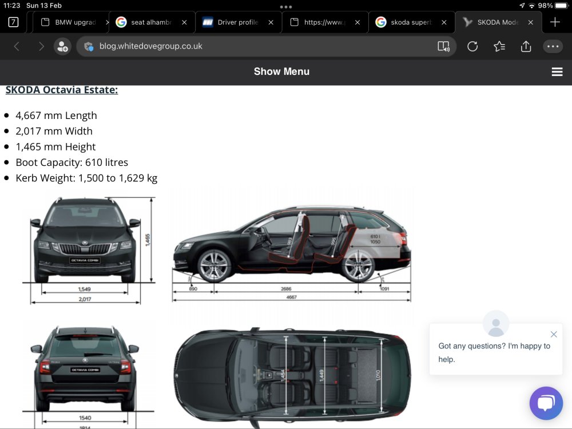Focus the blog.whitedovegroup.co.uk address bar

pos(267,46)
